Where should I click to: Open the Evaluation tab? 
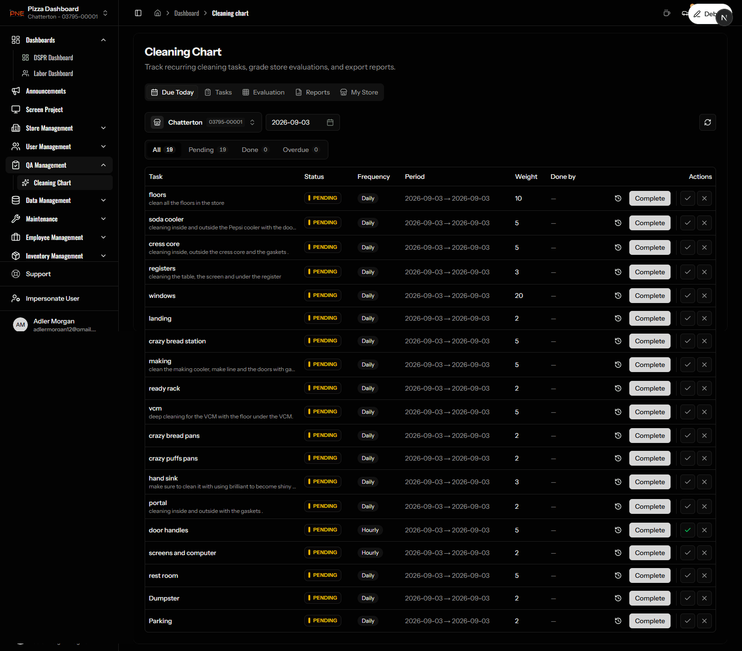click(x=263, y=92)
